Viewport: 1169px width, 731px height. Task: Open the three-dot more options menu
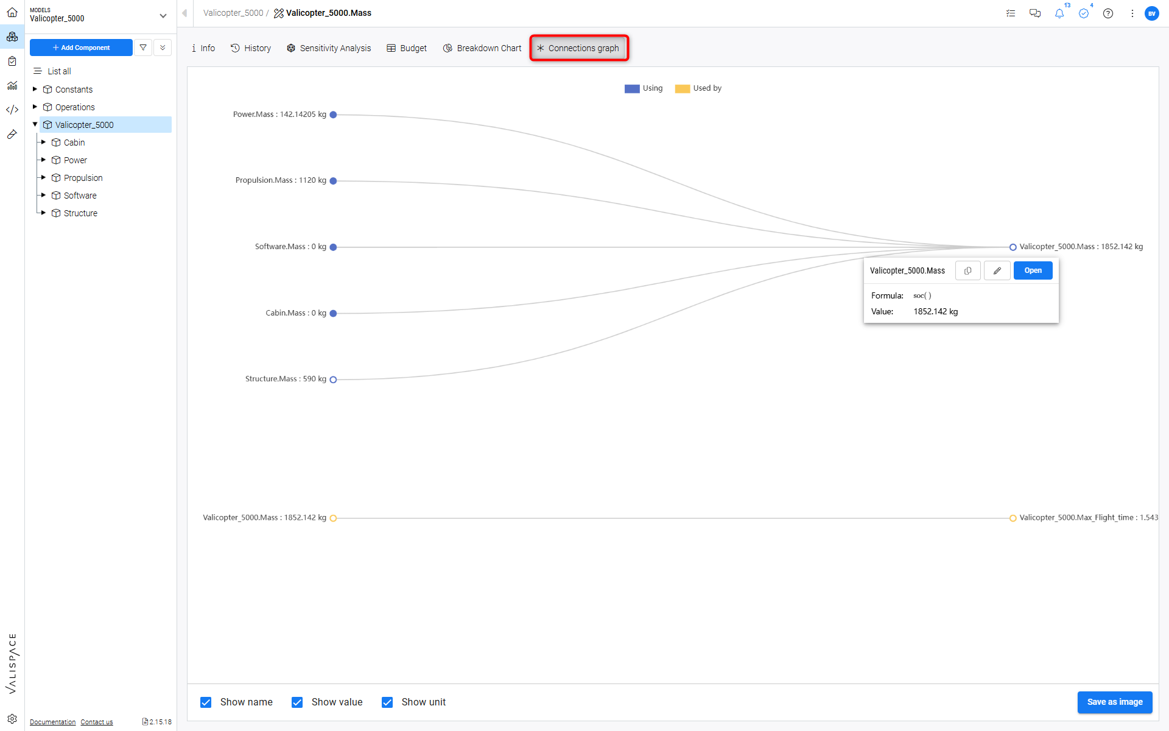1132,13
